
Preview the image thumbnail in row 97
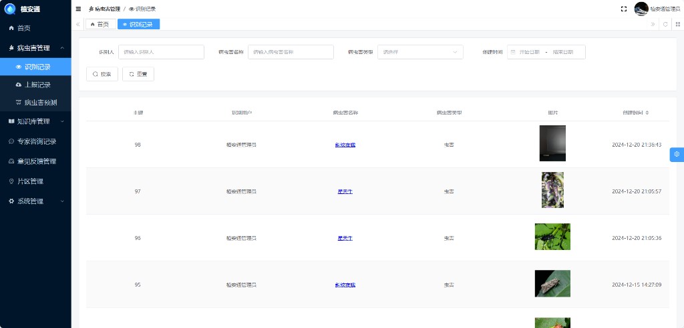coord(552,190)
